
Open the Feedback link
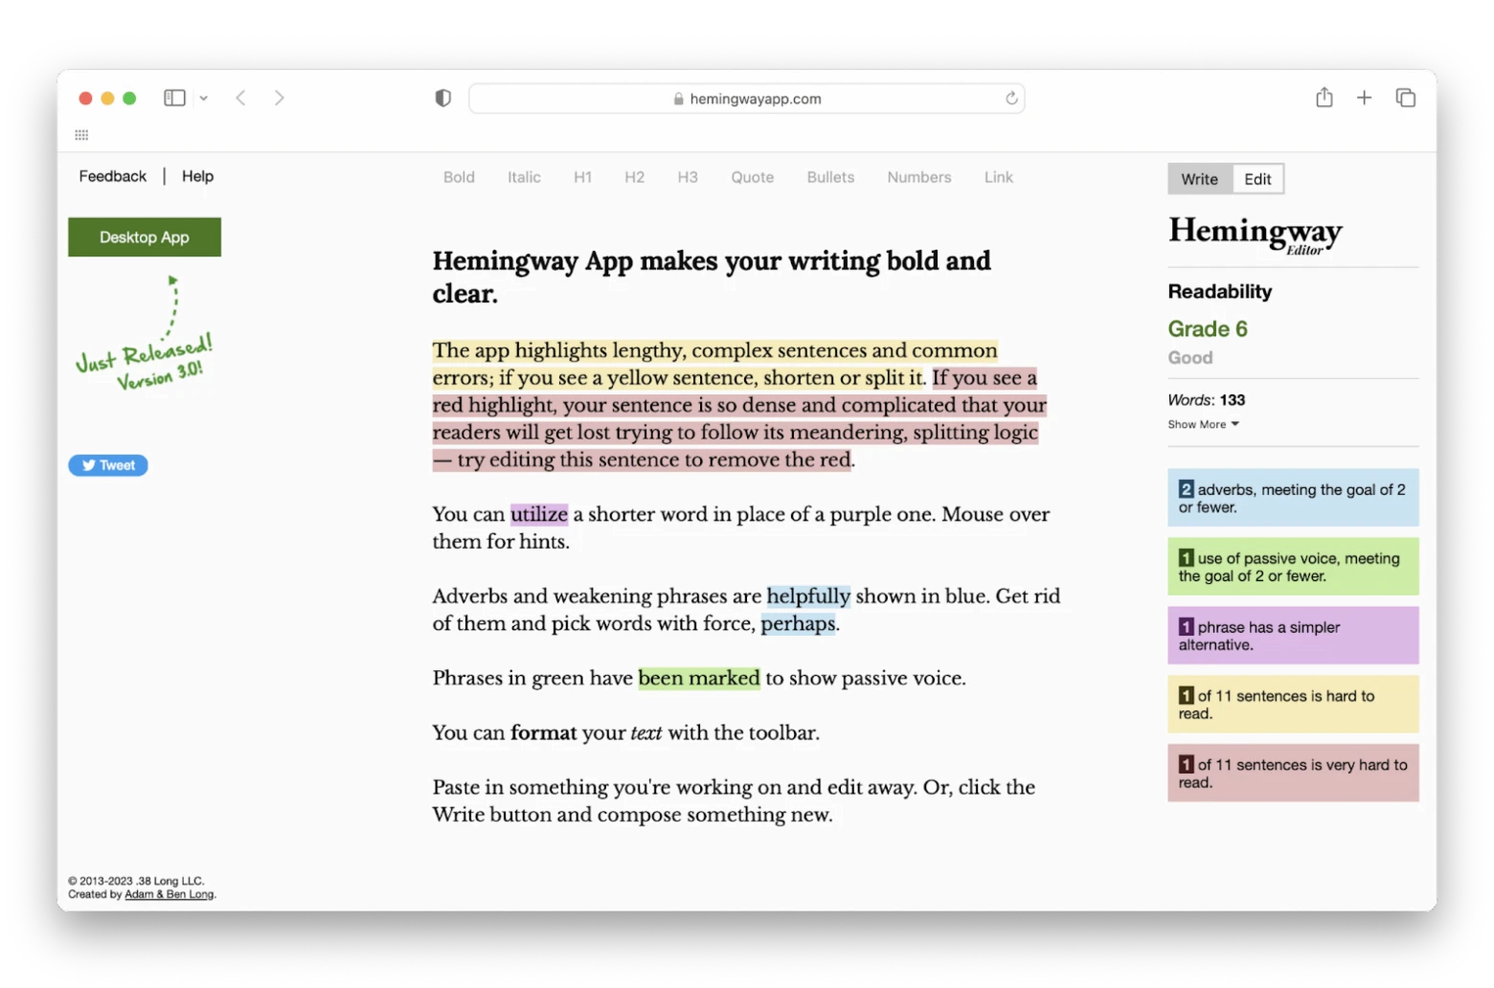point(113,176)
